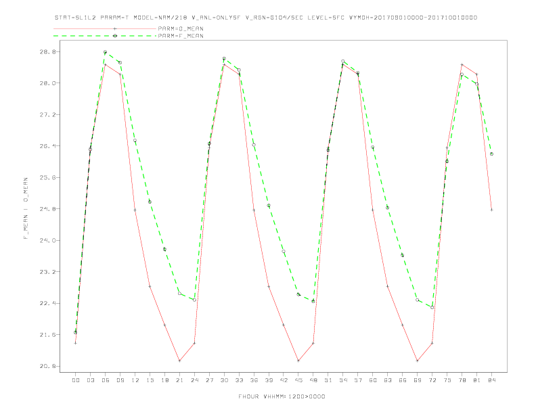Click x-axis hour label 60

(x=373, y=380)
